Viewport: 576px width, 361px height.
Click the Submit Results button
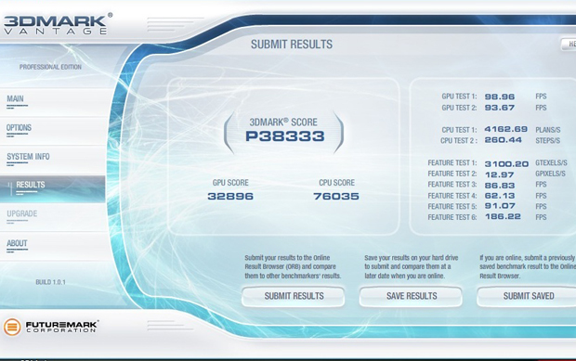(294, 296)
